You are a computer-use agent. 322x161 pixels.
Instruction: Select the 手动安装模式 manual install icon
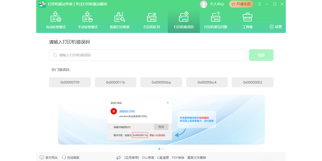click(88, 17)
